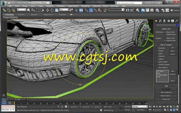Viewport: 181px width, 113px height.
Task: Open Render Setup icon
Action: (x=163, y=10)
